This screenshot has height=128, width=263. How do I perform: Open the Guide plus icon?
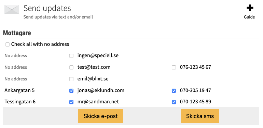click(x=250, y=8)
